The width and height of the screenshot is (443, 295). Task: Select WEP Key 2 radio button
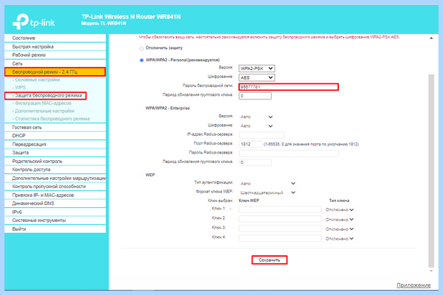tap(230, 218)
